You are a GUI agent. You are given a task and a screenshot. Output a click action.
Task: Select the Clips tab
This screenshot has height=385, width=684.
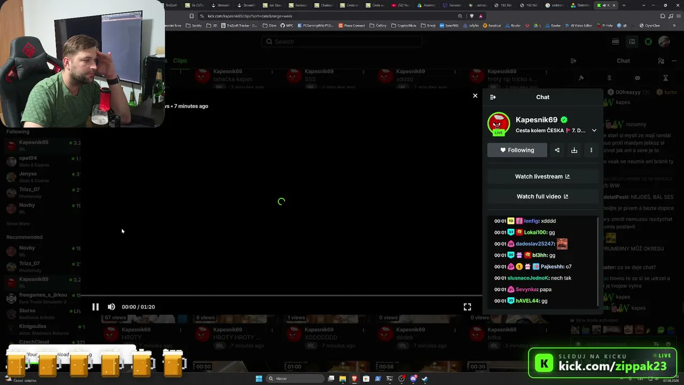click(180, 60)
